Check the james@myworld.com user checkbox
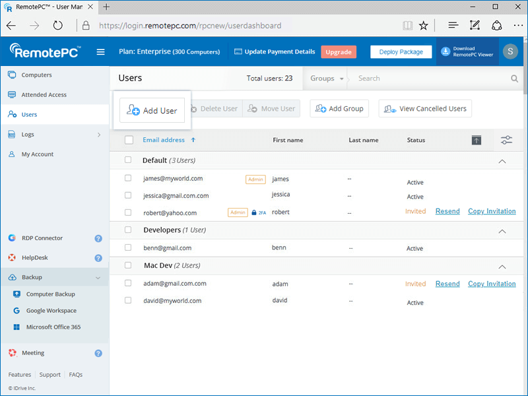 (129, 178)
